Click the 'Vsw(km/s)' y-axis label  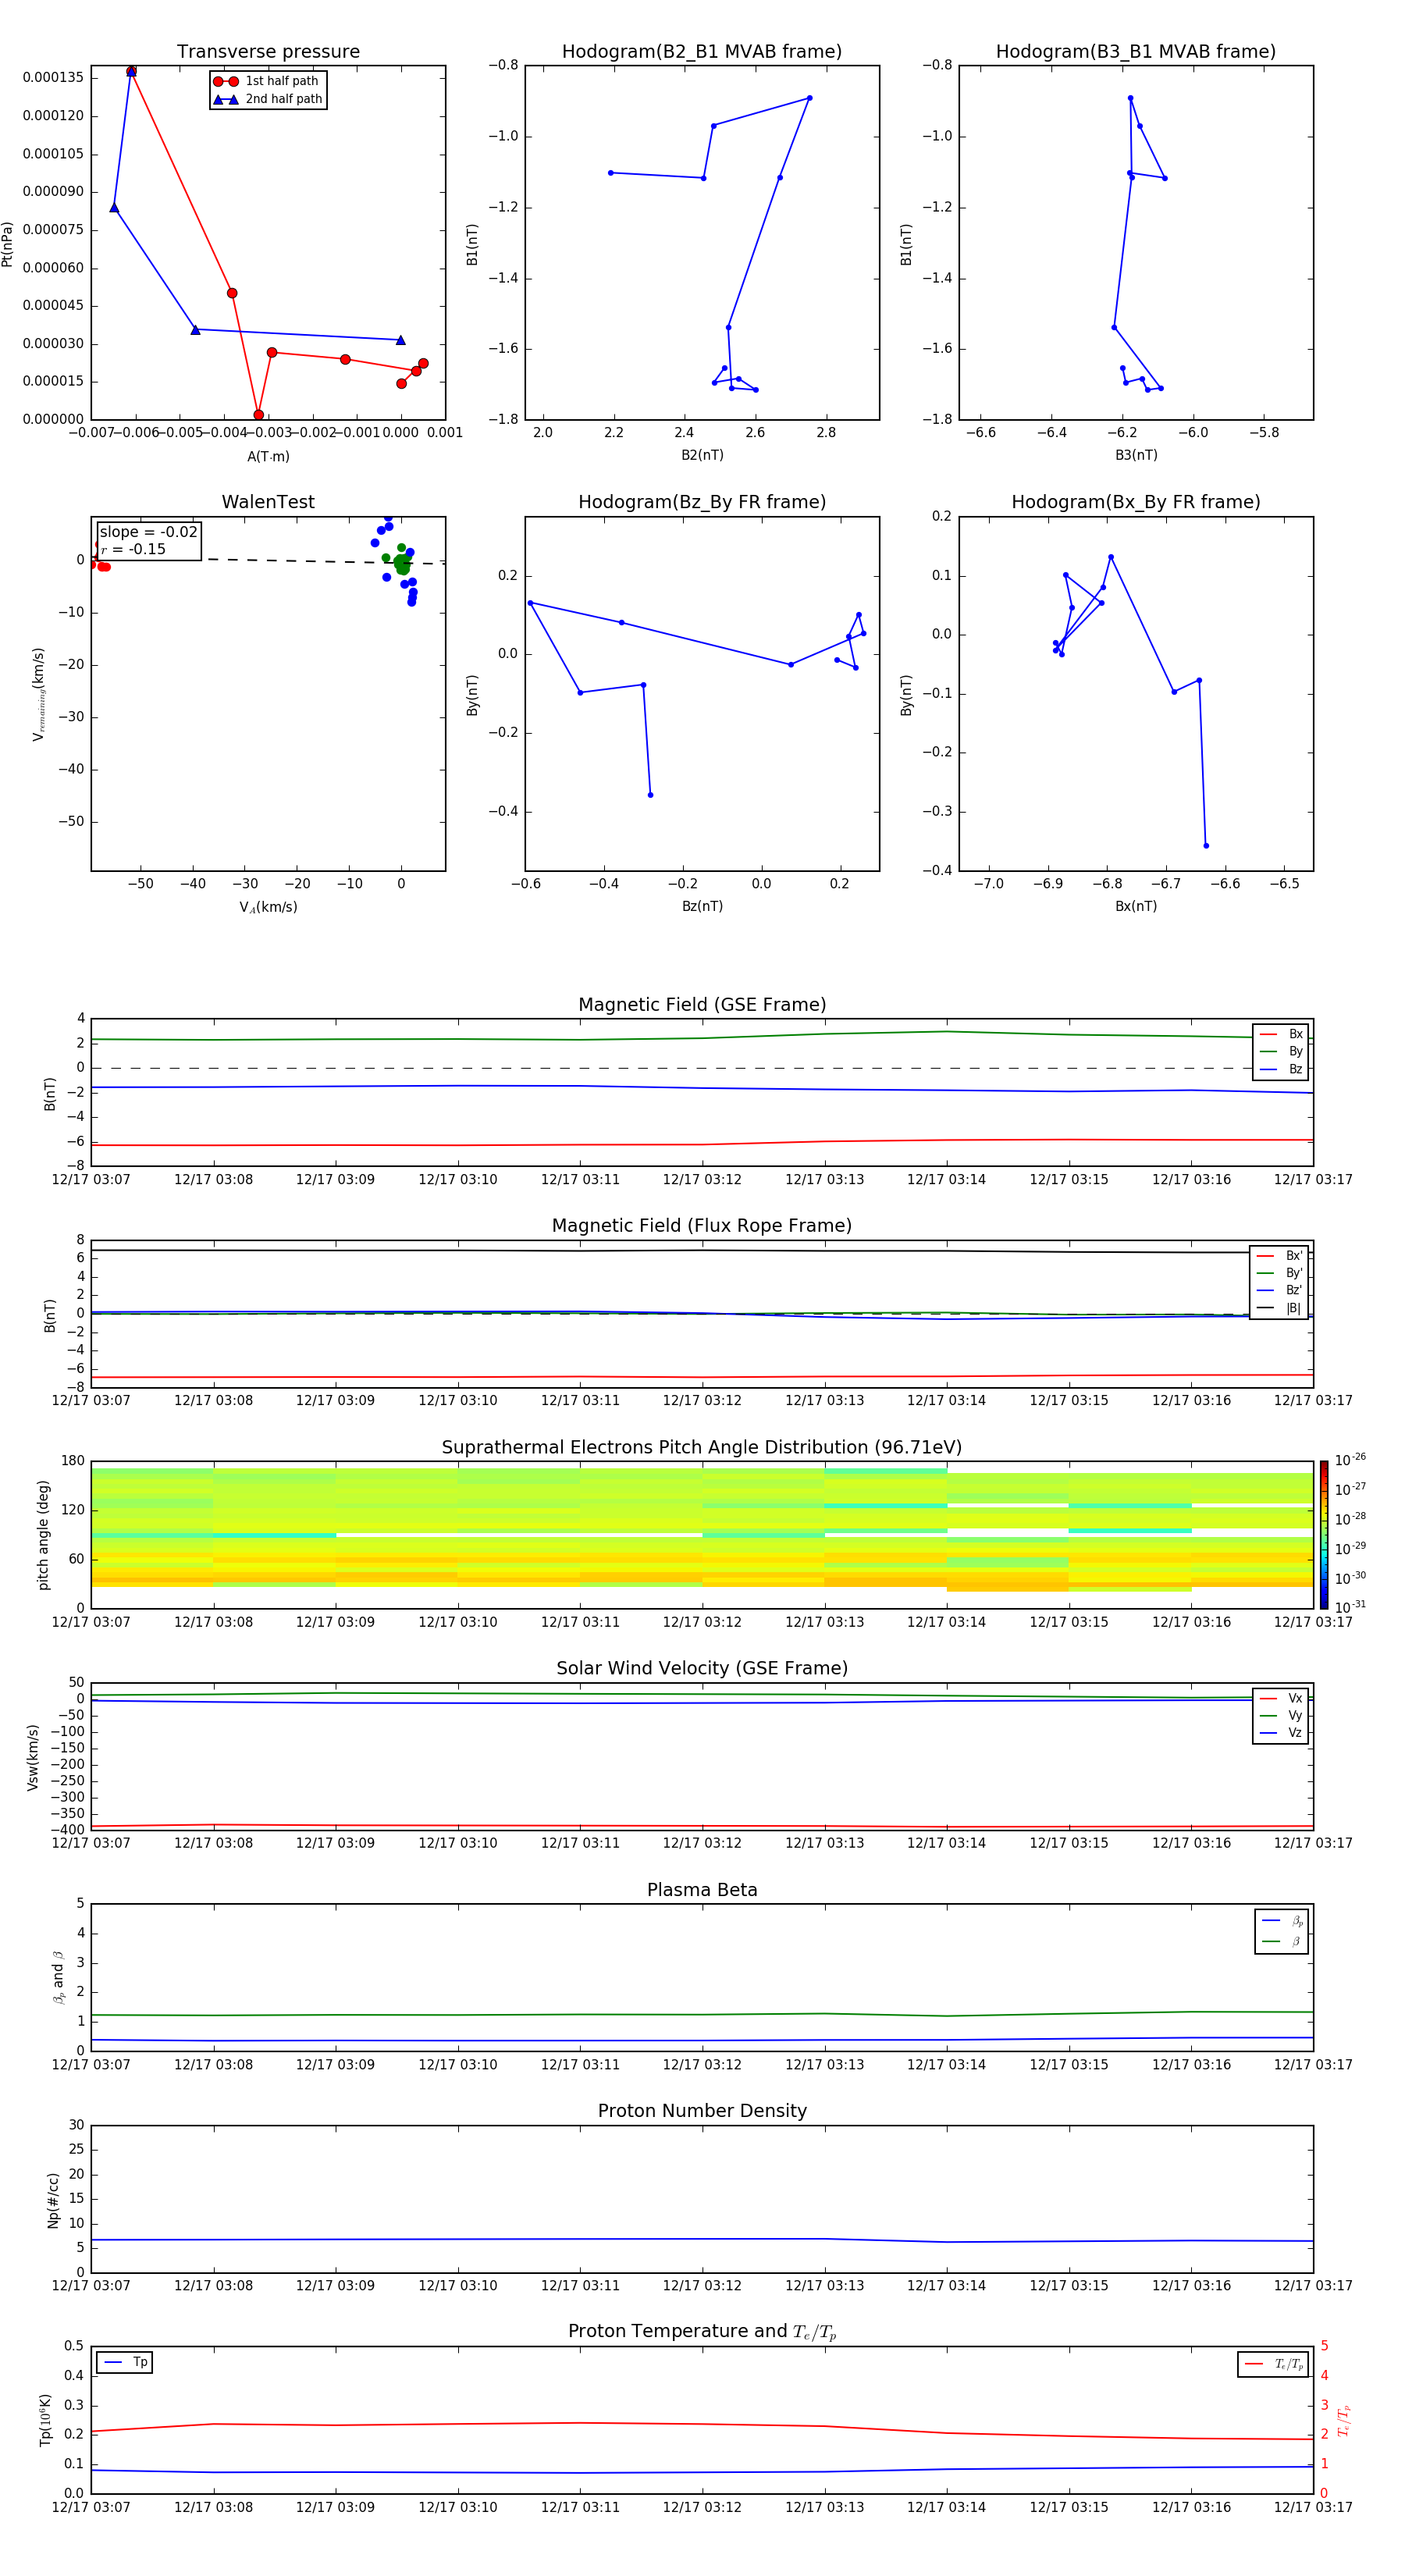click(33, 1757)
